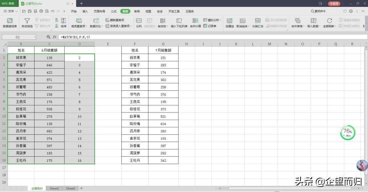Switch to the Sheet2 tab
Screen dimensions: 368x192
point(54,188)
